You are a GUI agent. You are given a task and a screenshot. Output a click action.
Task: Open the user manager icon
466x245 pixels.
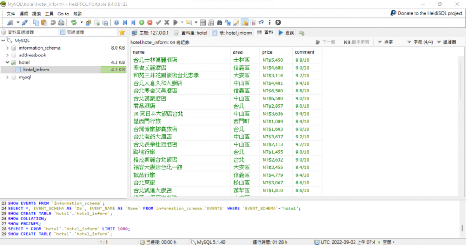pyautogui.click(x=89, y=23)
